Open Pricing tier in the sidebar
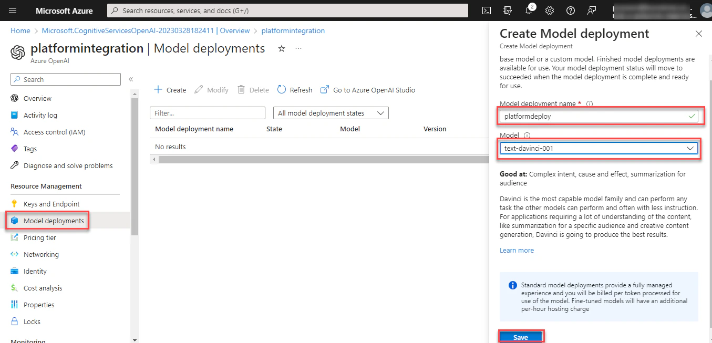 click(40, 237)
